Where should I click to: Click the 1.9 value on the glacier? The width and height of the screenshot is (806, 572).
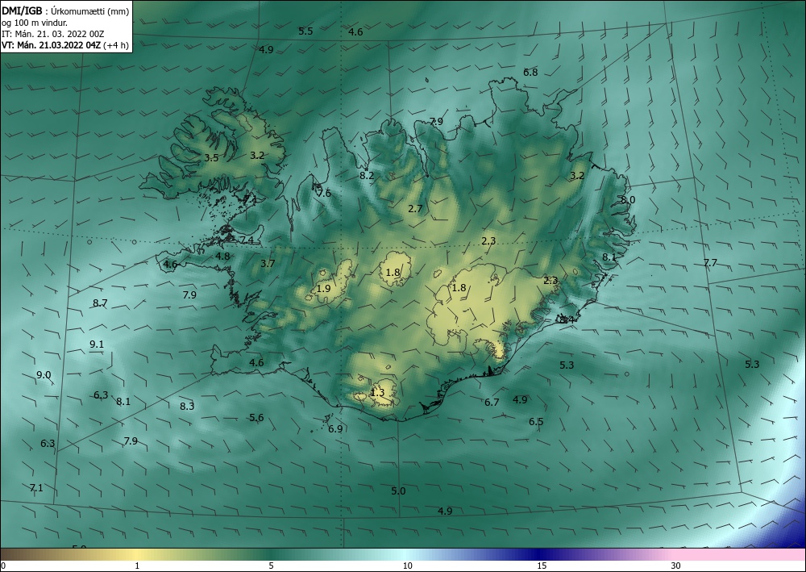click(x=323, y=289)
